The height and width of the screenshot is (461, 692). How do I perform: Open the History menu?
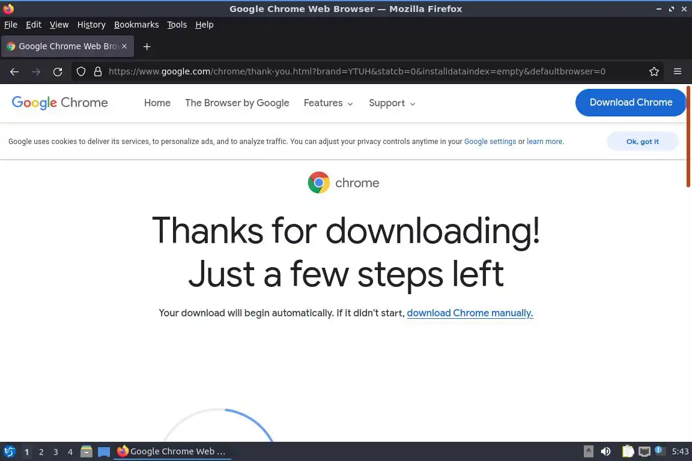tap(91, 25)
